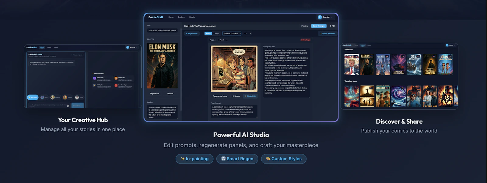Screen dimensions: 487x183
Task: Click the Studio Assistant sparkle button
Action: click(328, 33)
